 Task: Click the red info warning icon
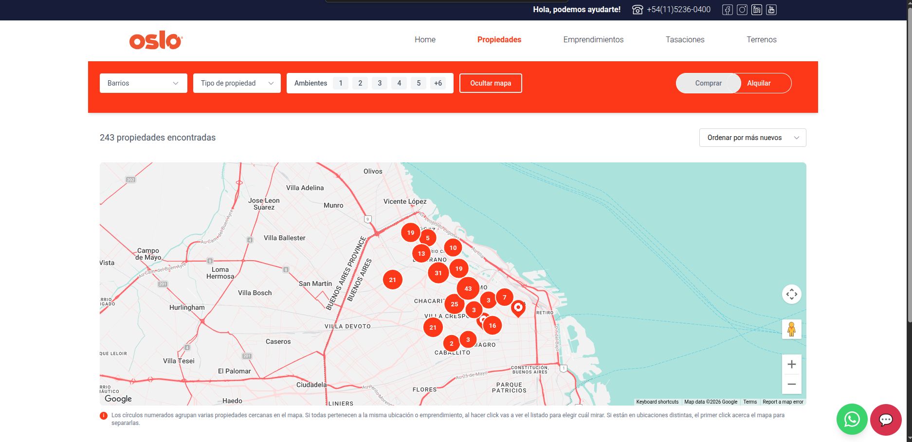(x=104, y=416)
